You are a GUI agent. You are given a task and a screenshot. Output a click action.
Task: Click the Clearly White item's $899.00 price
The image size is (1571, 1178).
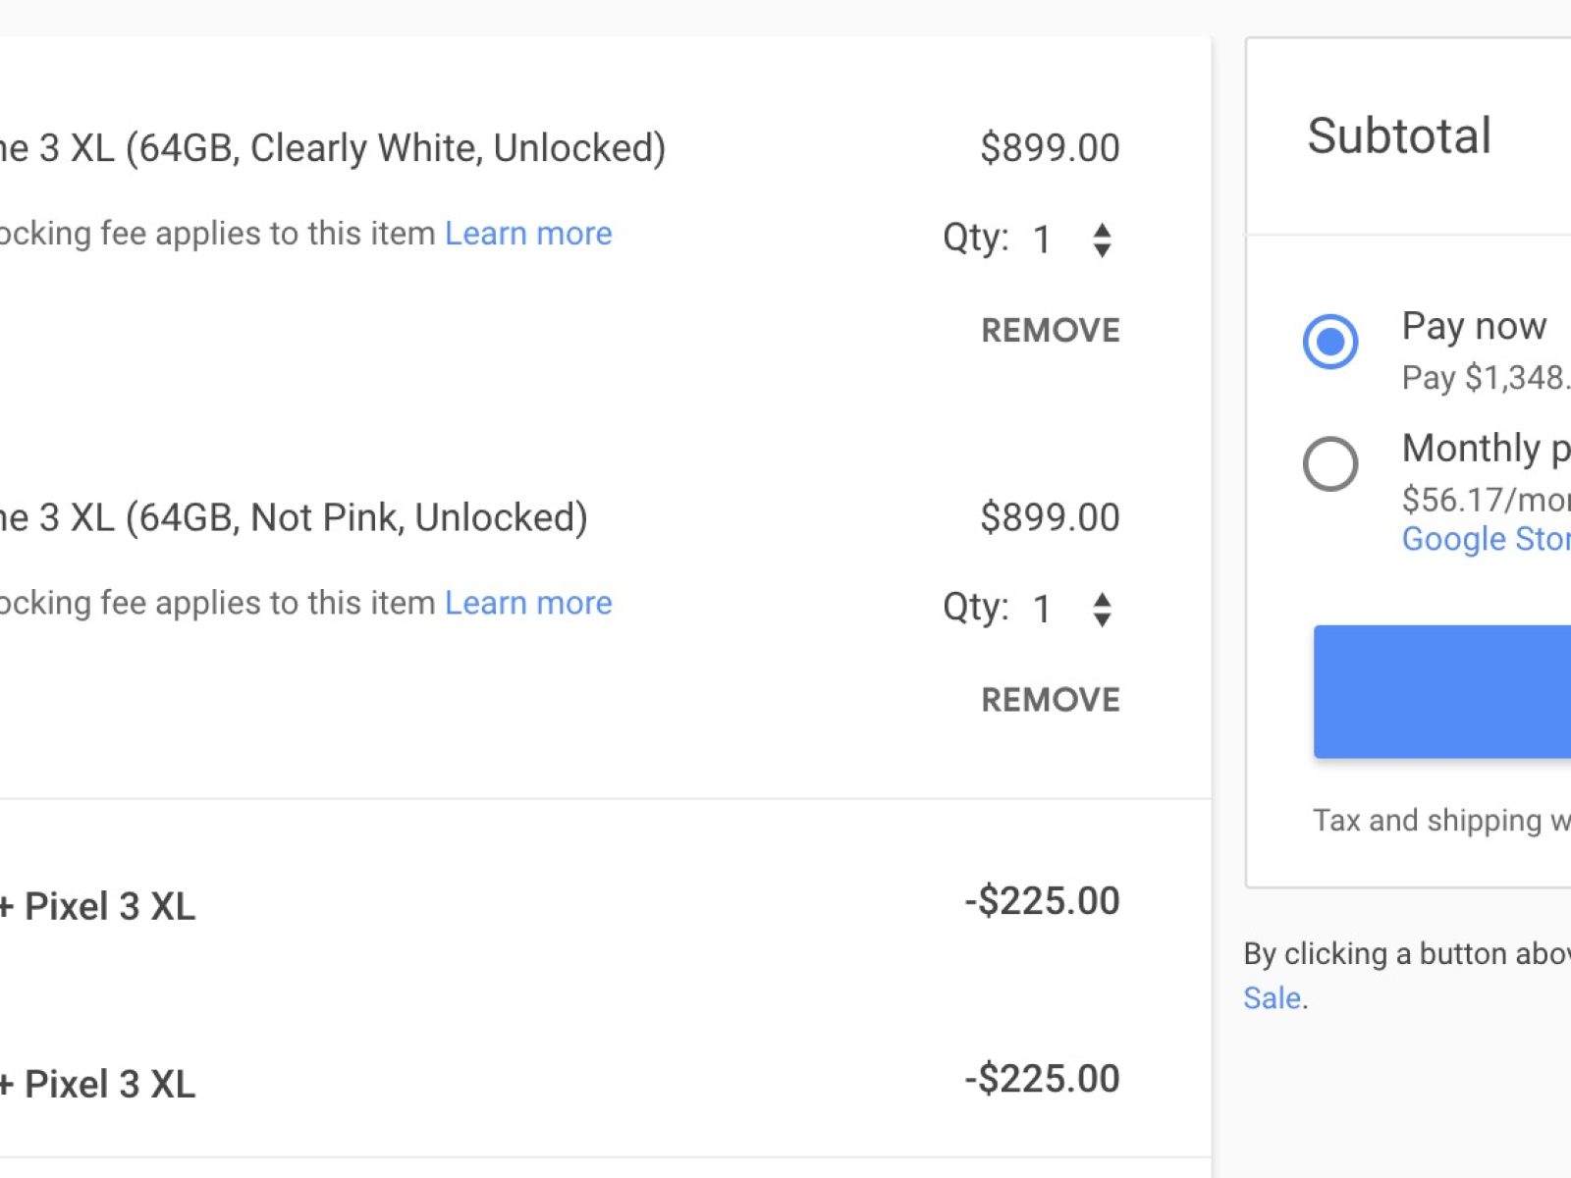click(1050, 148)
